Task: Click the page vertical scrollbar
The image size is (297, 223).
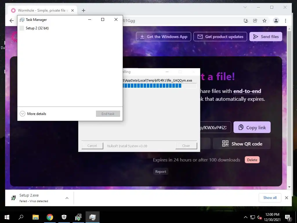Action: (289, 99)
